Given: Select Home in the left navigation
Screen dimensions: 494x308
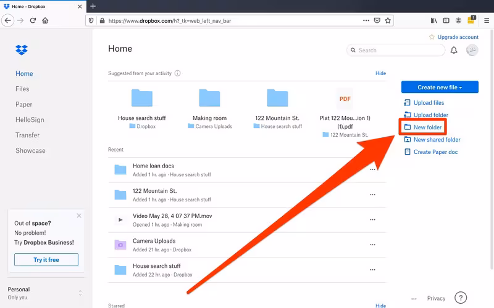Looking at the screenshot, I should [x=24, y=73].
